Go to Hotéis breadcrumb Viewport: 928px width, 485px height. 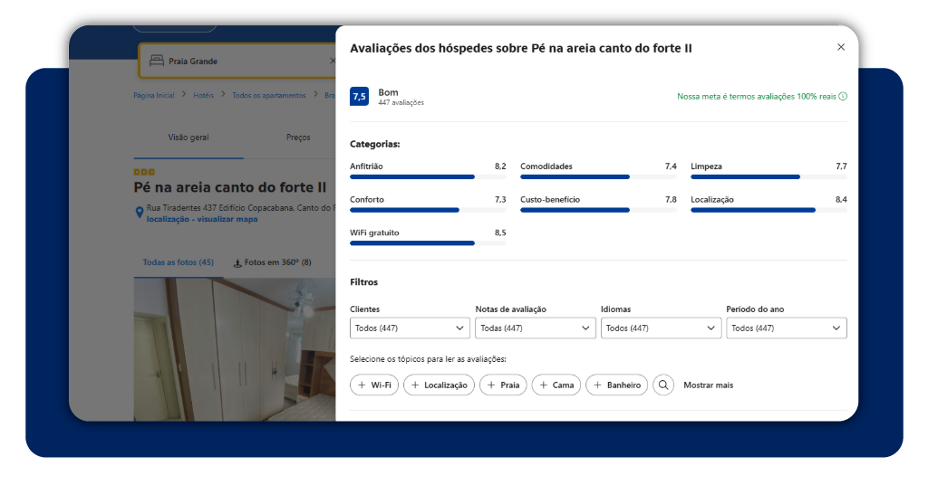(x=203, y=95)
